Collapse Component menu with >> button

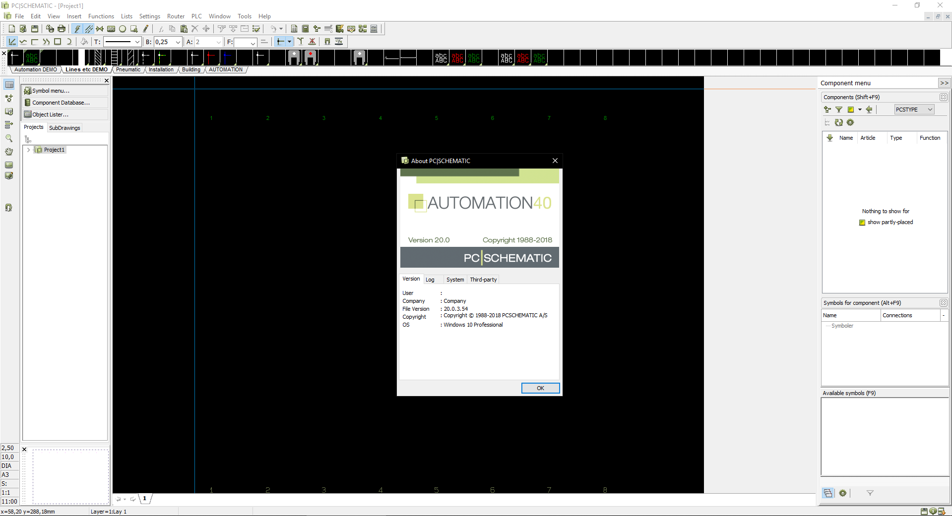coord(944,83)
